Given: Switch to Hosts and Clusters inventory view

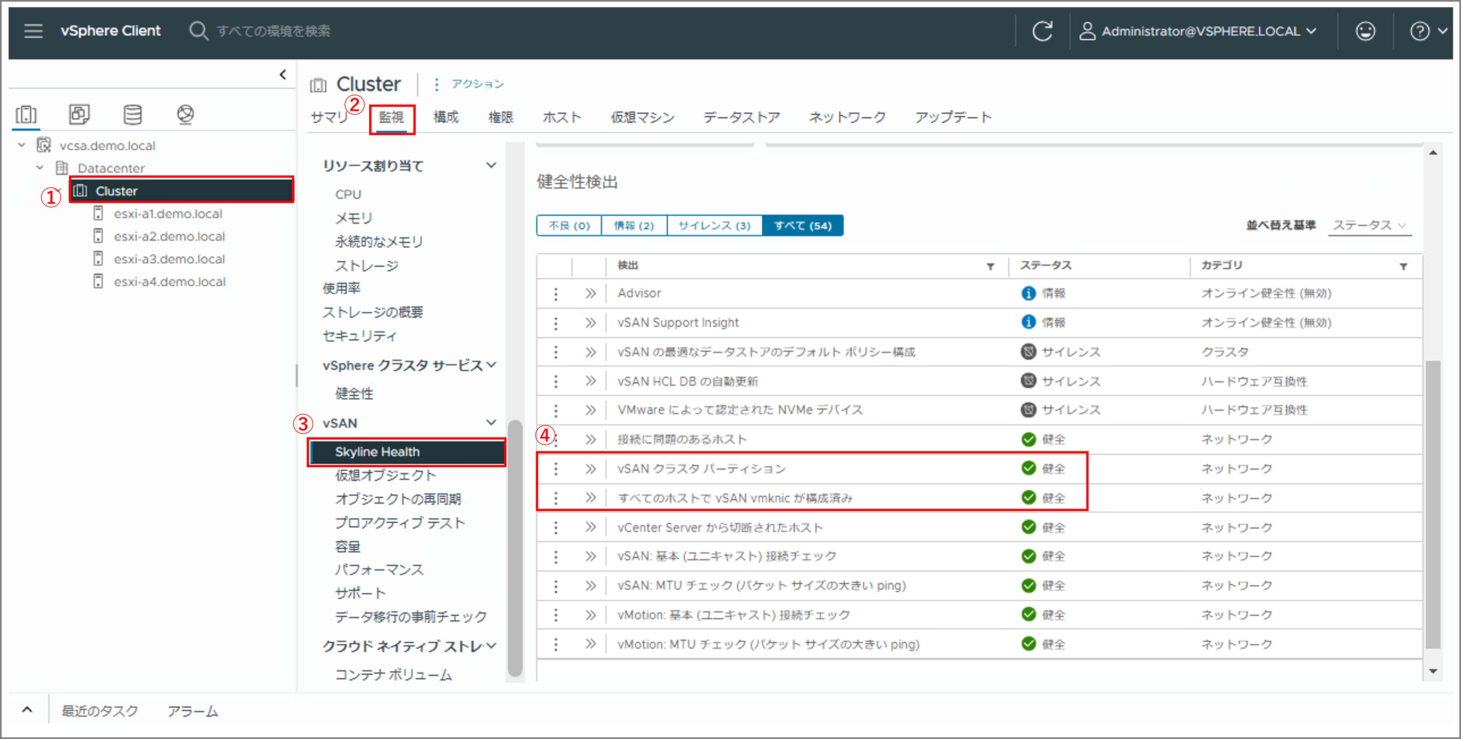Looking at the screenshot, I should click(26, 114).
